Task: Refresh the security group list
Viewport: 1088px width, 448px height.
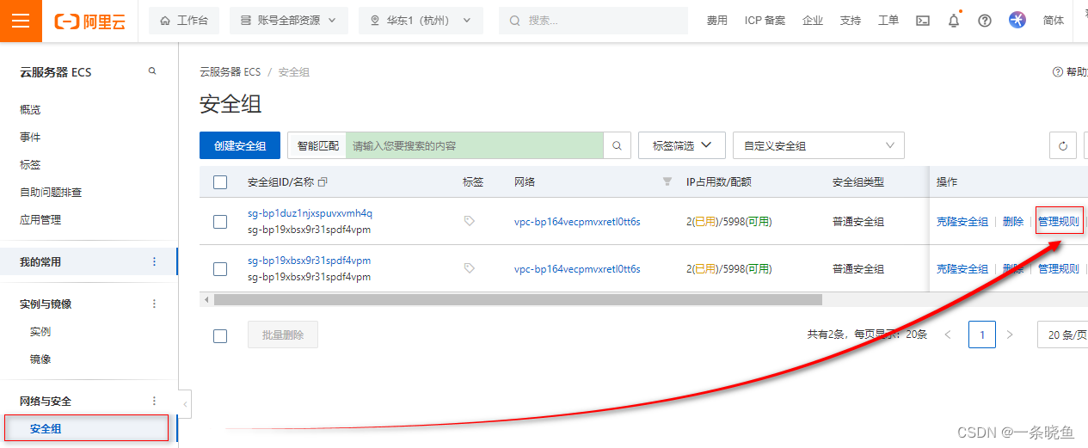Action: pyautogui.click(x=1063, y=146)
